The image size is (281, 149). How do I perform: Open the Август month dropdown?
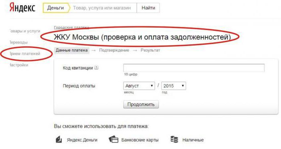(139, 86)
